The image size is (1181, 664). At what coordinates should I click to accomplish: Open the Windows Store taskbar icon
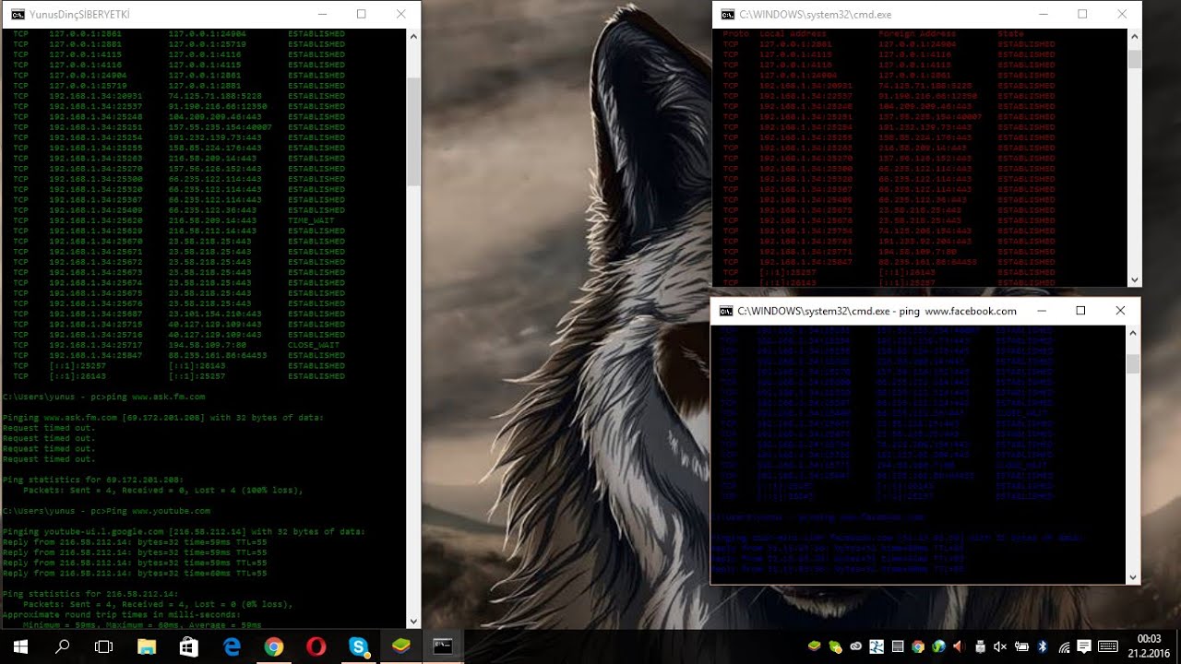(188, 647)
